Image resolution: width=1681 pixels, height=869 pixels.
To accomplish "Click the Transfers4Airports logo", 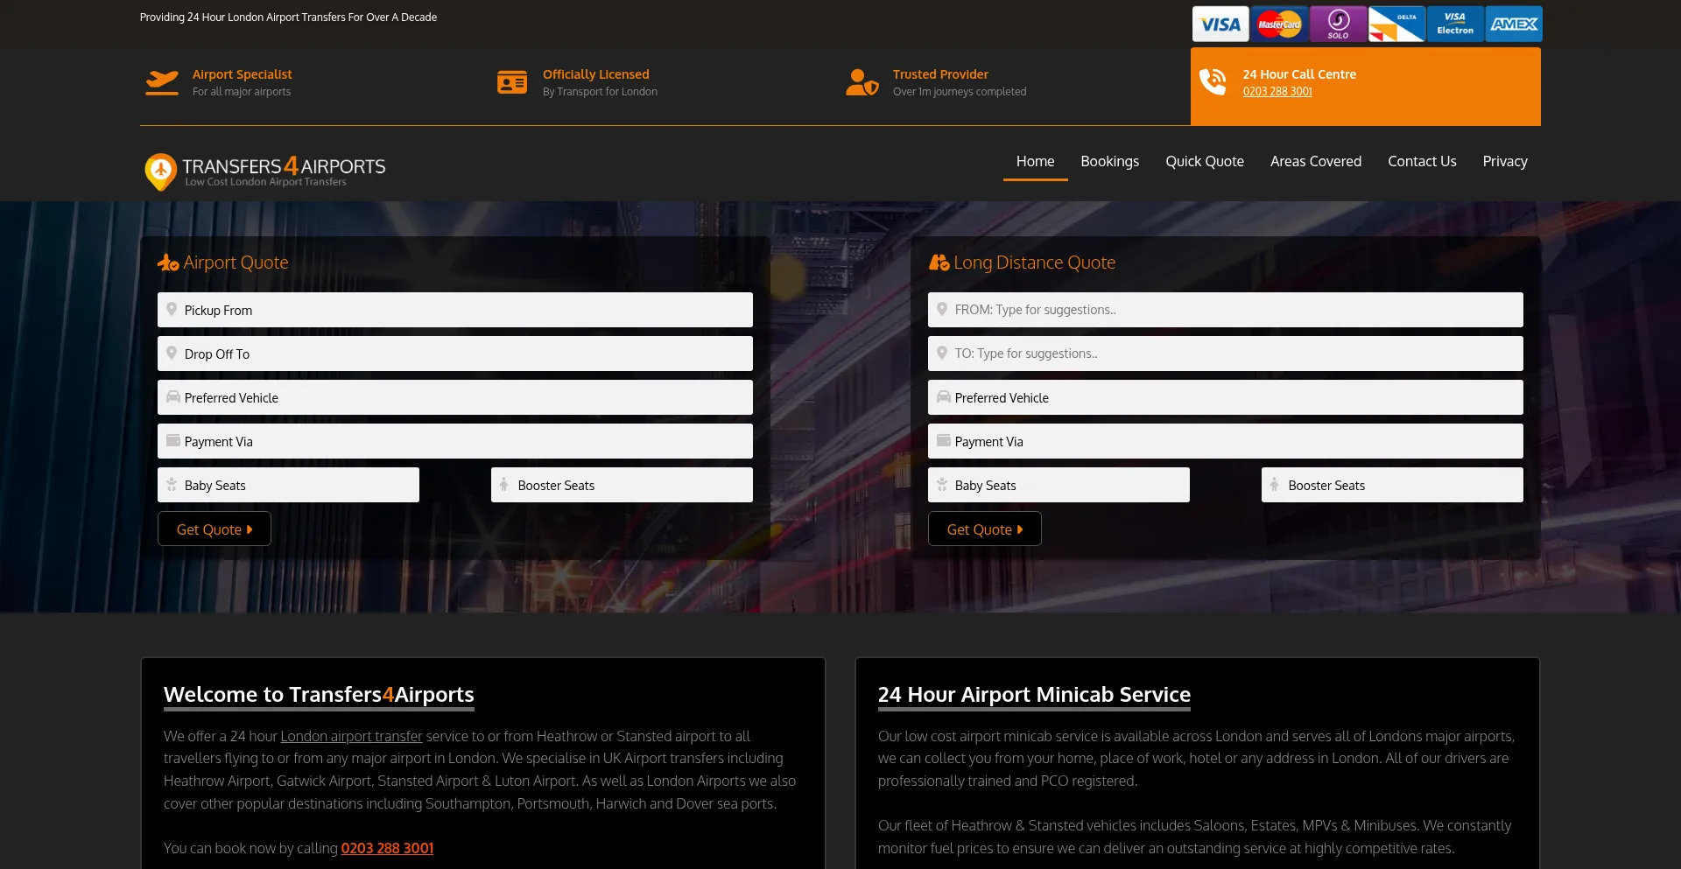I will pos(264,172).
